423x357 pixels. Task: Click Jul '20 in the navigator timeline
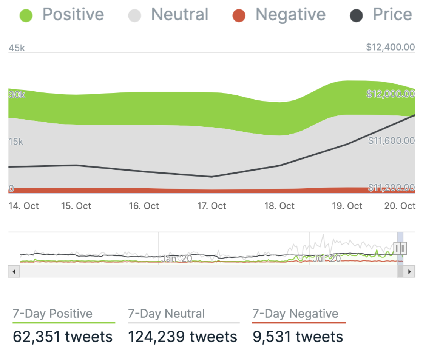point(327,259)
